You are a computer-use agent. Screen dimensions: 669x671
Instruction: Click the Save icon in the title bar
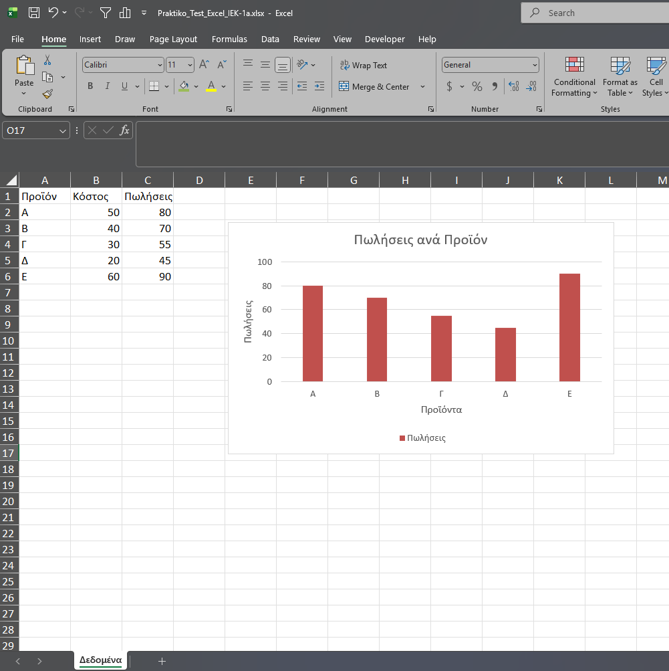tap(34, 13)
